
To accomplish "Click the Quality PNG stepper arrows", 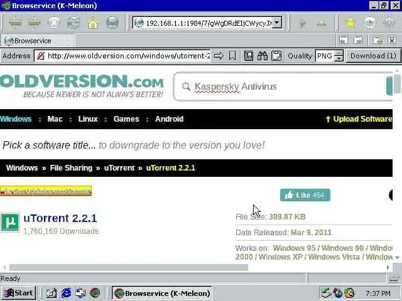I will point(339,56).
